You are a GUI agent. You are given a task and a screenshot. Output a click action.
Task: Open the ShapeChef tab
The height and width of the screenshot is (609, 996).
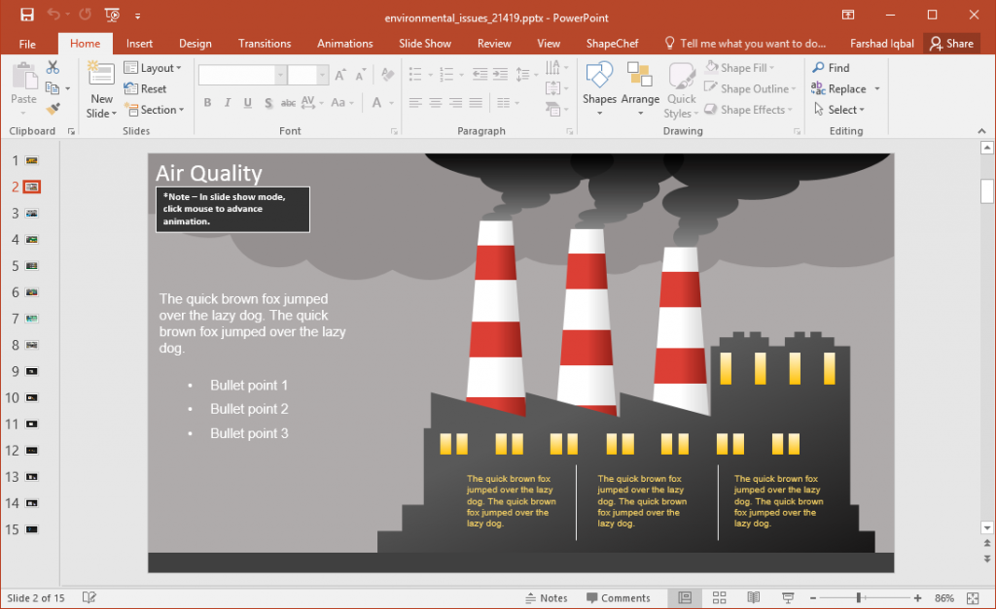(x=612, y=43)
